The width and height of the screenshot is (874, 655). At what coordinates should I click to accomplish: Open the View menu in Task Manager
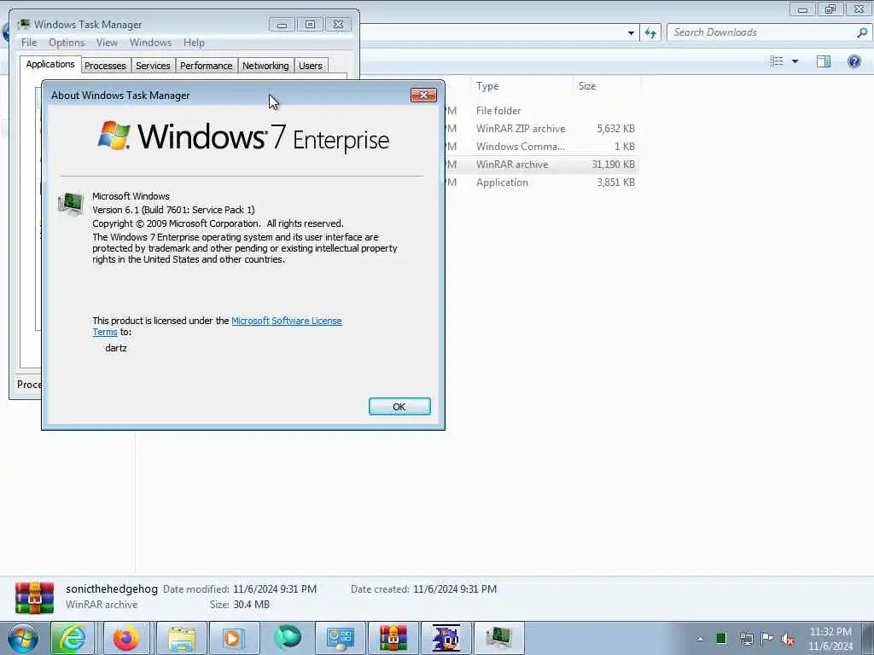(107, 43)
